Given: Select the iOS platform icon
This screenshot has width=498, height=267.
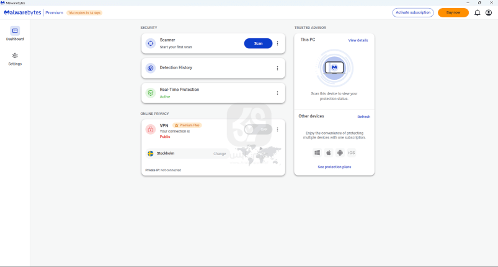Looking at the screenshot, I should pyautogui.click(x=351, y=153).
